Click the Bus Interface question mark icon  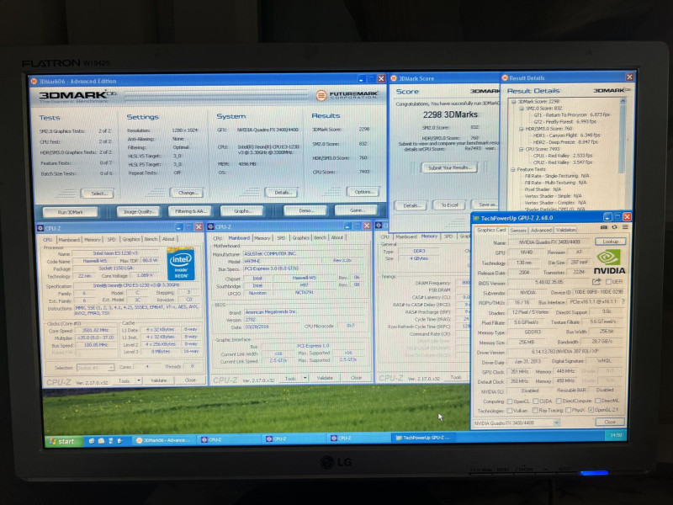[x=623, y=302]
